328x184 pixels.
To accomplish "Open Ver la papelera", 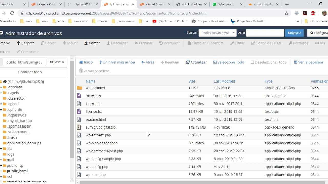I will 309,62.
